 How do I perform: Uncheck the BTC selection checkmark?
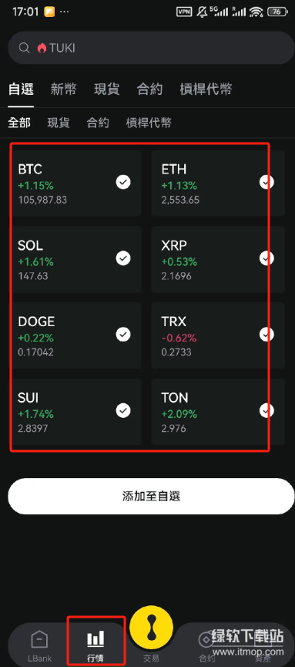123,183
